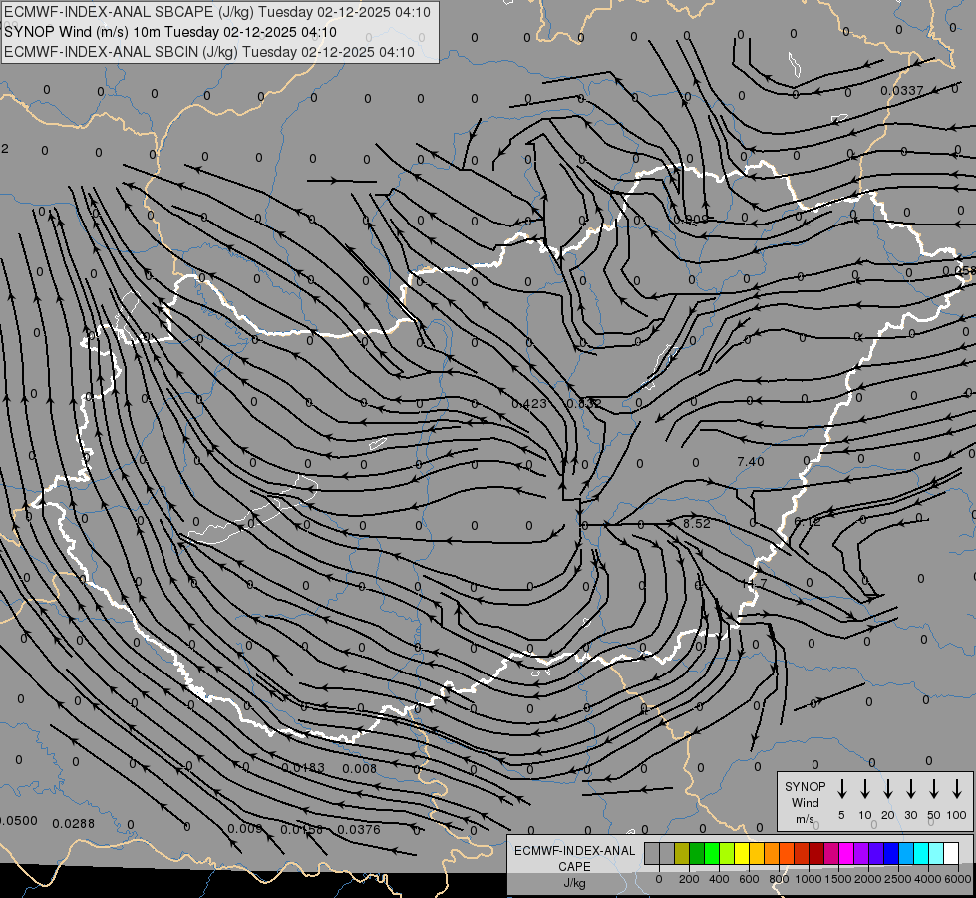Select the ECMWF-INDEX-ANAL SBCAPE title line
The height and width of the screenshot is (898, 976).
[x=217, y=12]
